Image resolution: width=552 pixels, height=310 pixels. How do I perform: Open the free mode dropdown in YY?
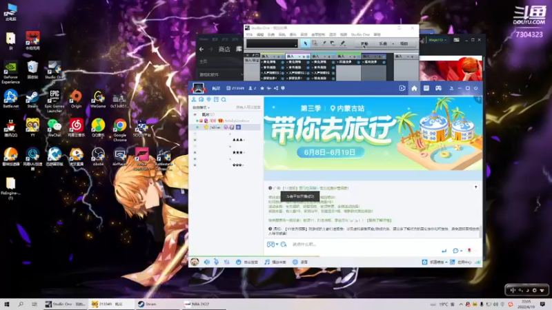click(201, 107)
